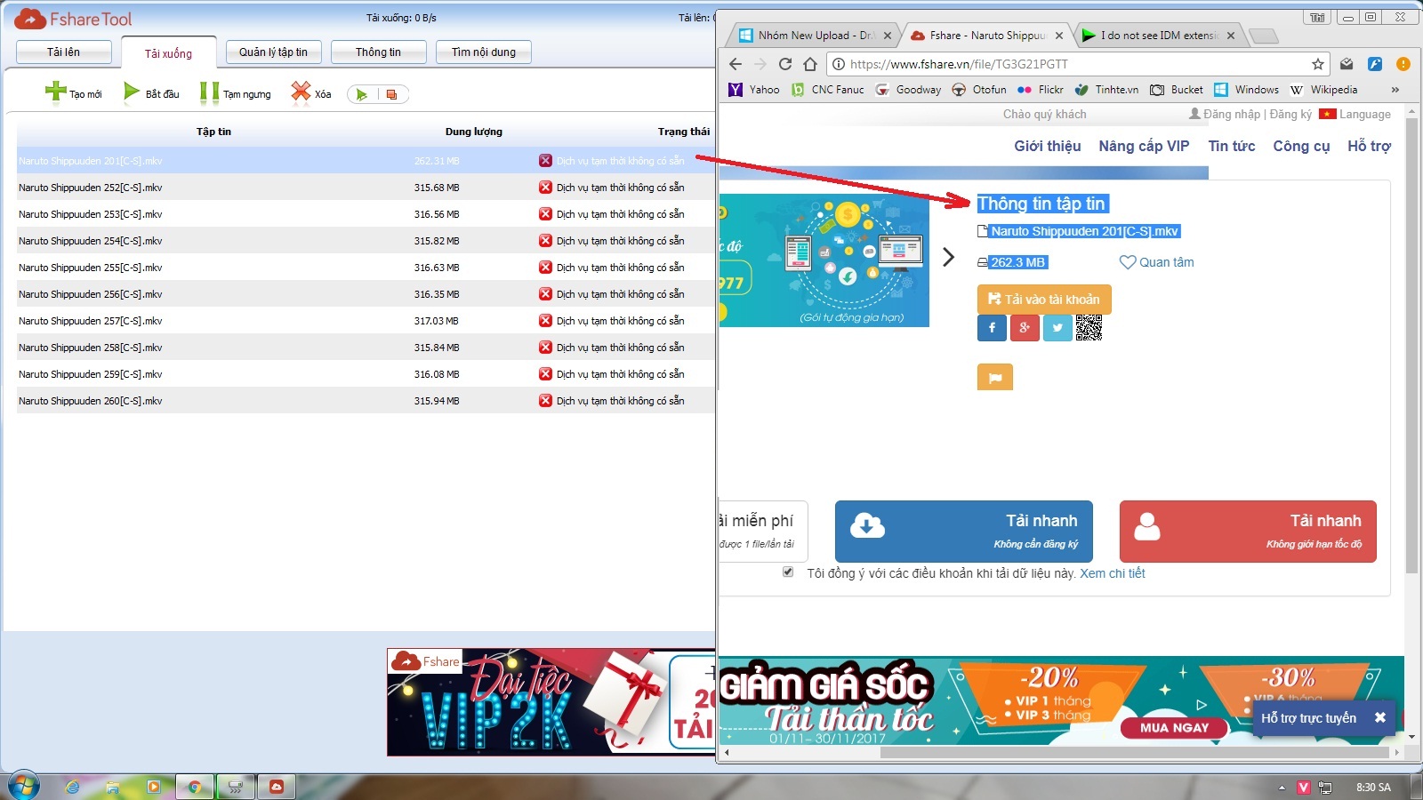Share file on Twitter icon
Viewport: 1423px width, 800px height.
[x=1057, y=328]
